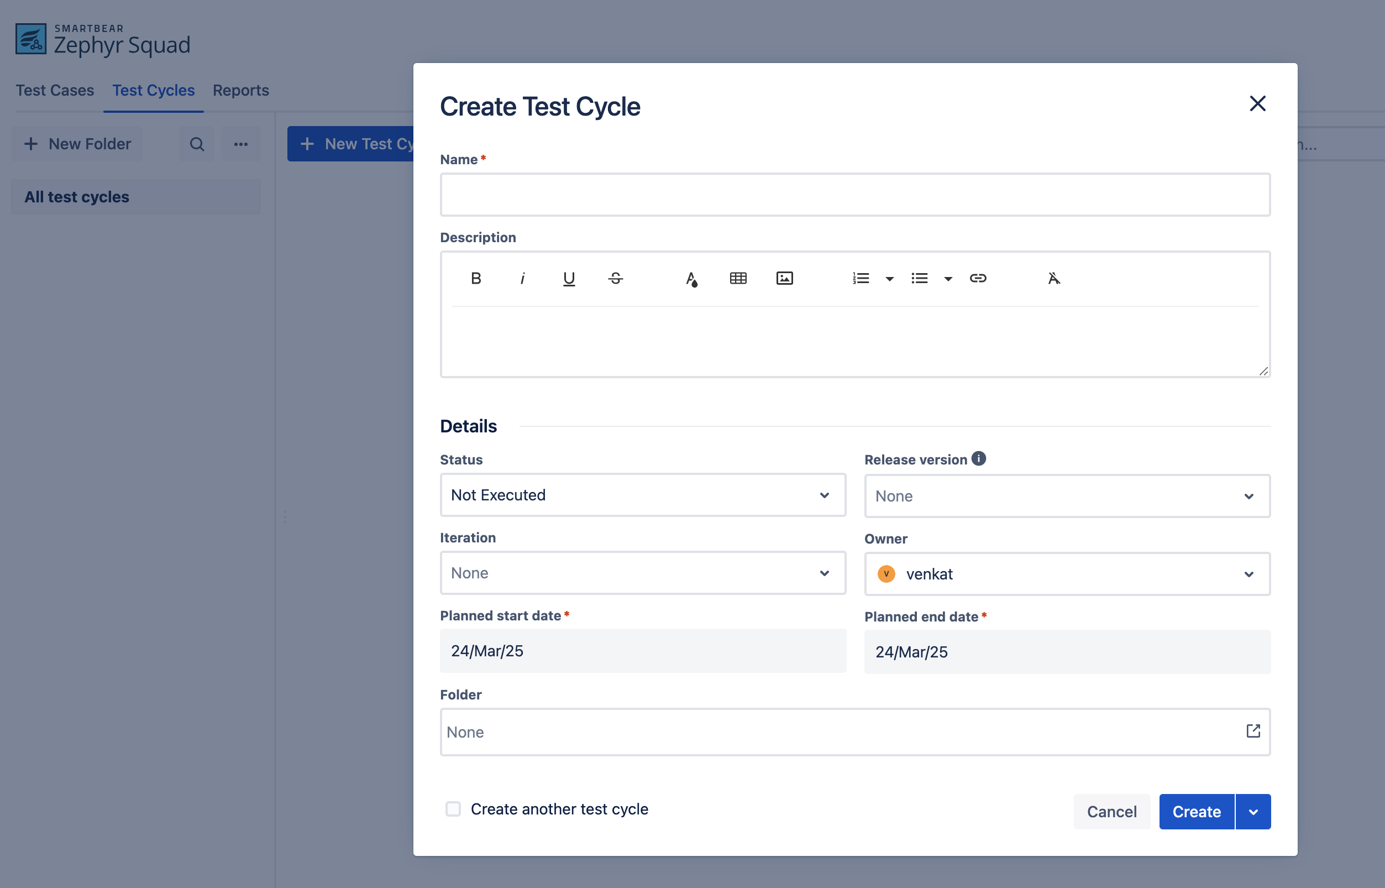Screen dimensions: 1385x888
Task: Cancel creating the test cycle
Action: point(1111,811)
